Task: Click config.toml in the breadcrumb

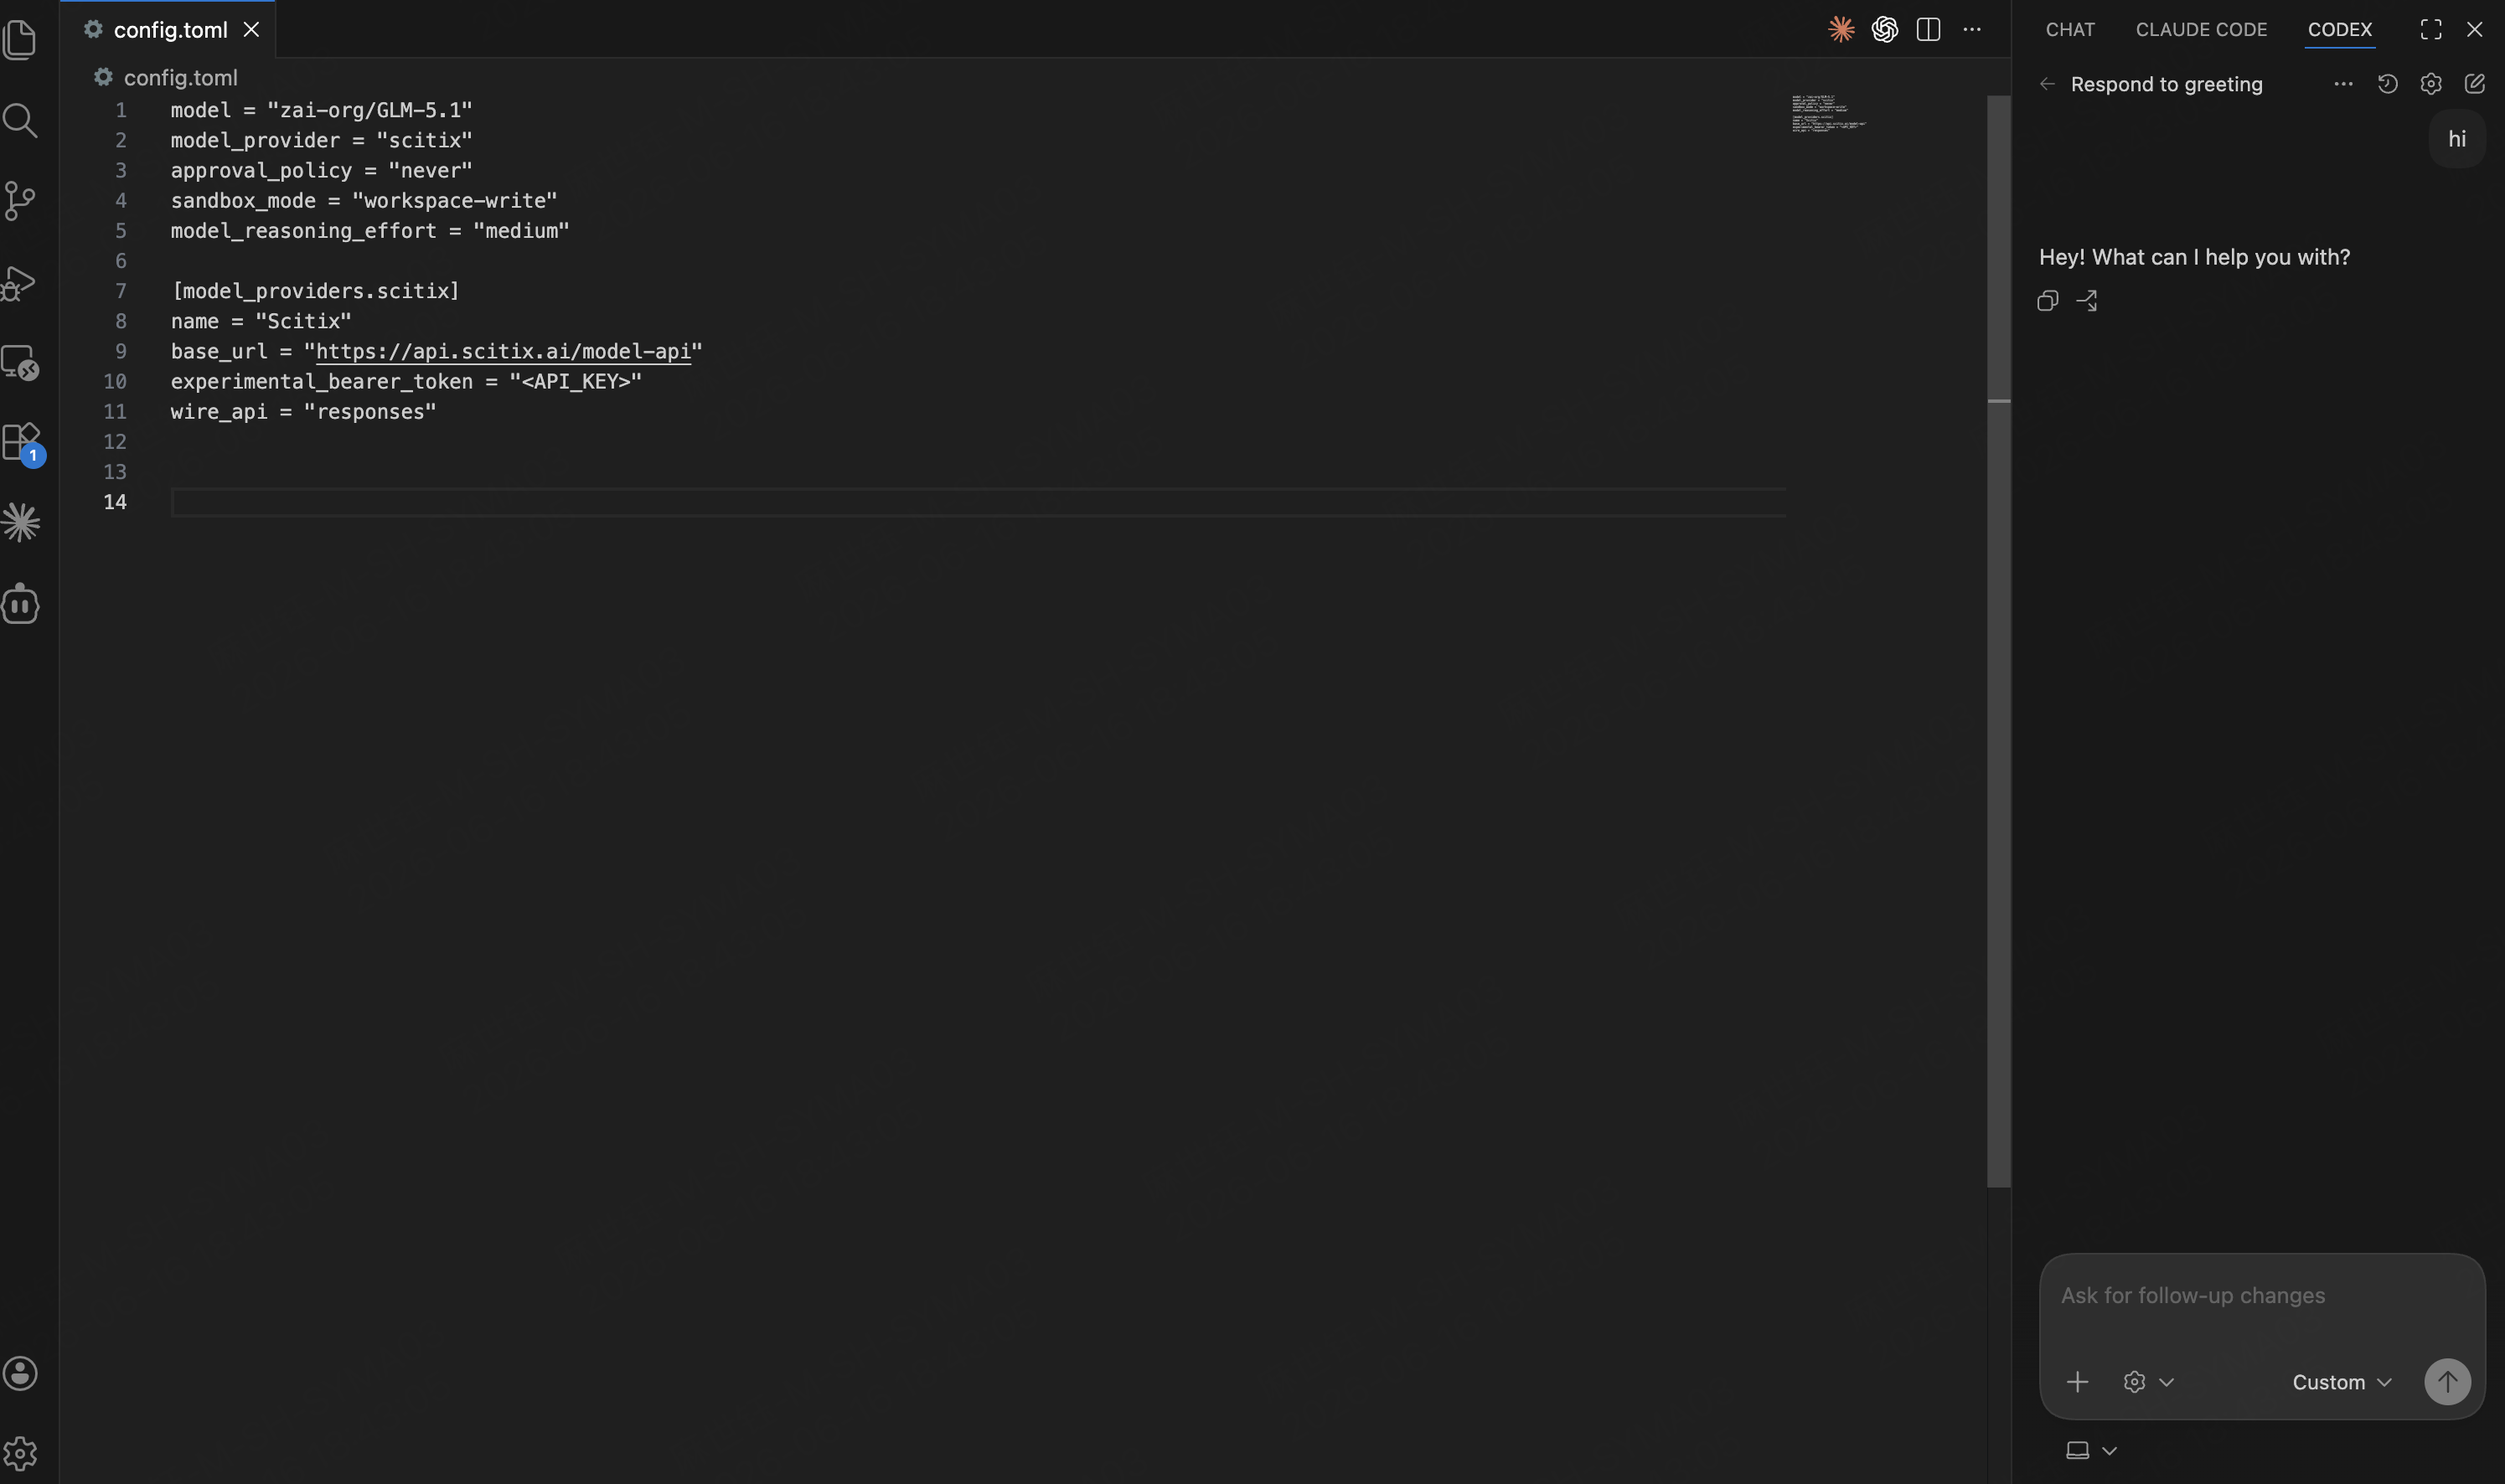Action: [x=180, y=77]
